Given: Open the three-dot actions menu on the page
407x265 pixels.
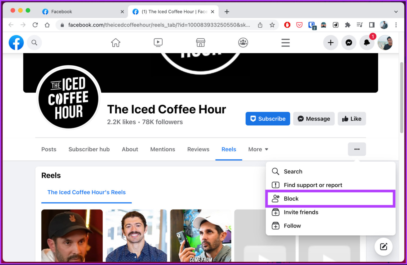Looking at the screenshot, I should tap(357, 149).
